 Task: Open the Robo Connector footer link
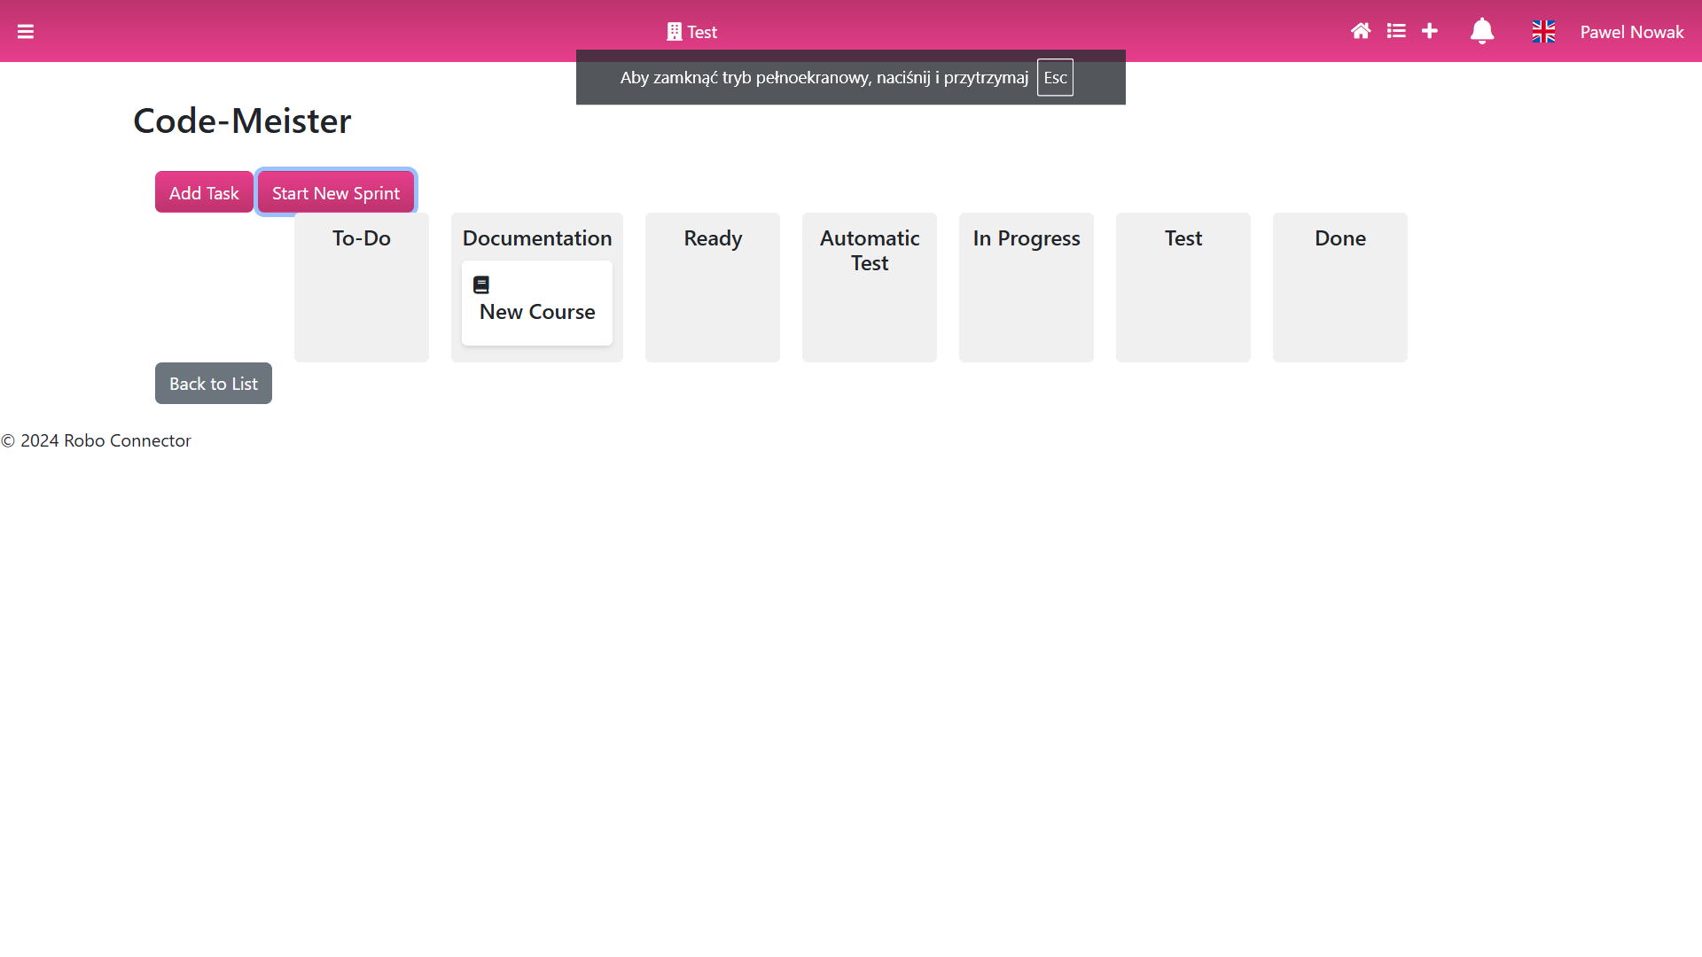tap(127, 440)
